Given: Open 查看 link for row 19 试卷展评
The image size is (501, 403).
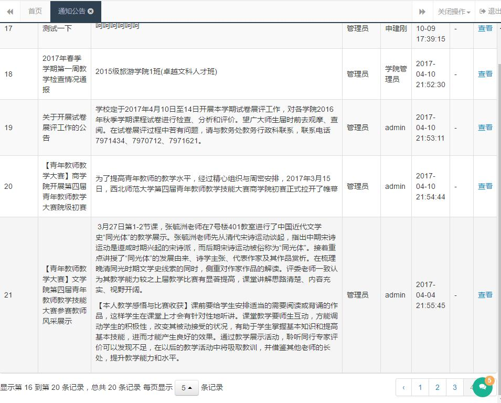Looking at the screenshot, I should [485, 128].
